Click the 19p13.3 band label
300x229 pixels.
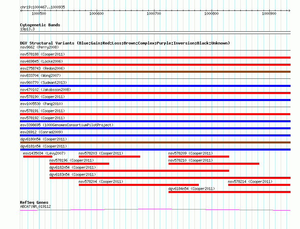click(27, 29)
